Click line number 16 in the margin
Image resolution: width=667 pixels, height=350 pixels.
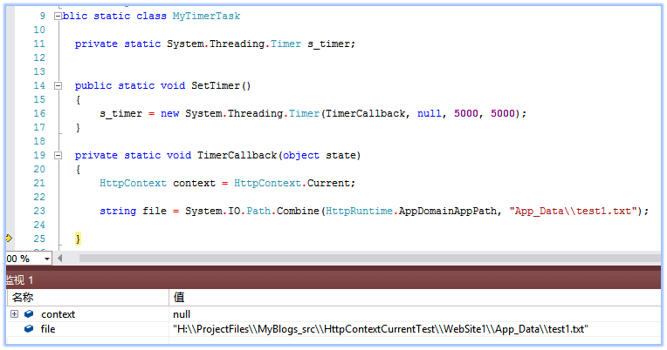(x=38, y=114)
